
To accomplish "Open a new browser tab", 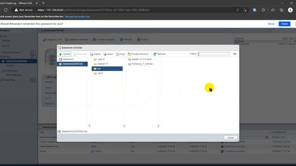I will [43, 3].
